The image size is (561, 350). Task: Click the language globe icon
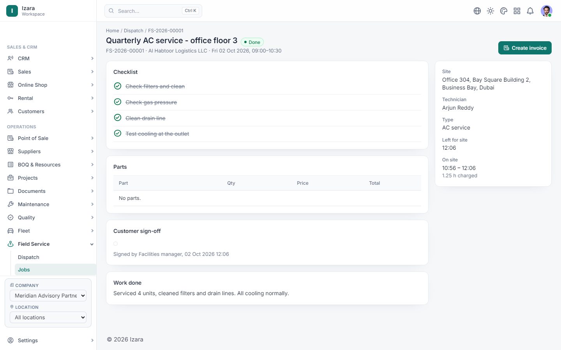pos(477,11)
